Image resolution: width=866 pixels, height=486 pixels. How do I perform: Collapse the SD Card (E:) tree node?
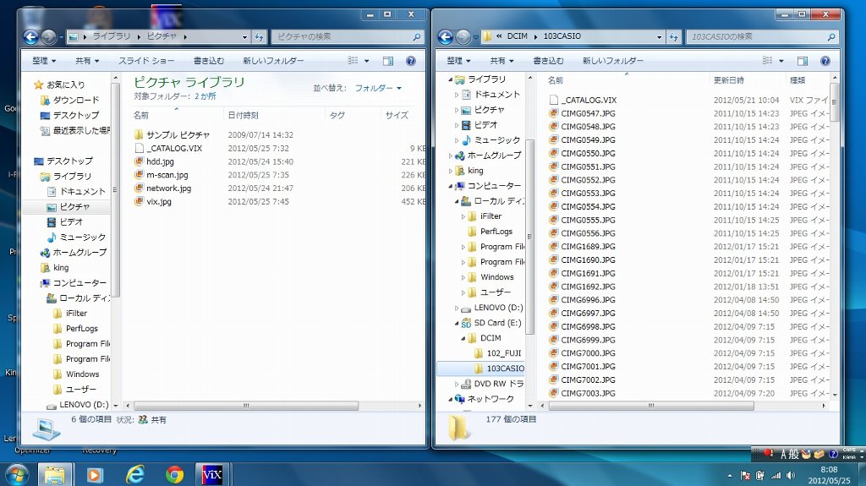(457, 324)
